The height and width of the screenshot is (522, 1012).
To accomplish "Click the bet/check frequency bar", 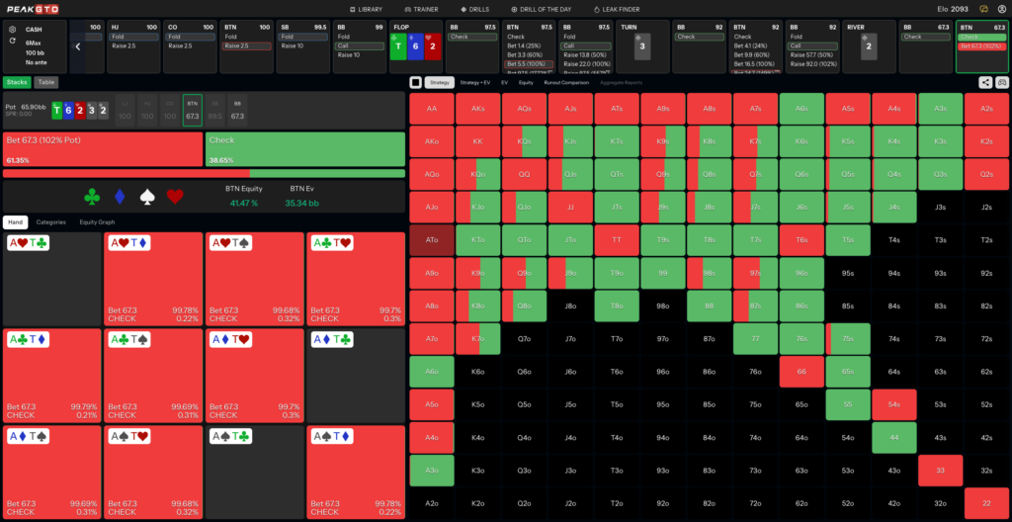I will coord(204,173).
